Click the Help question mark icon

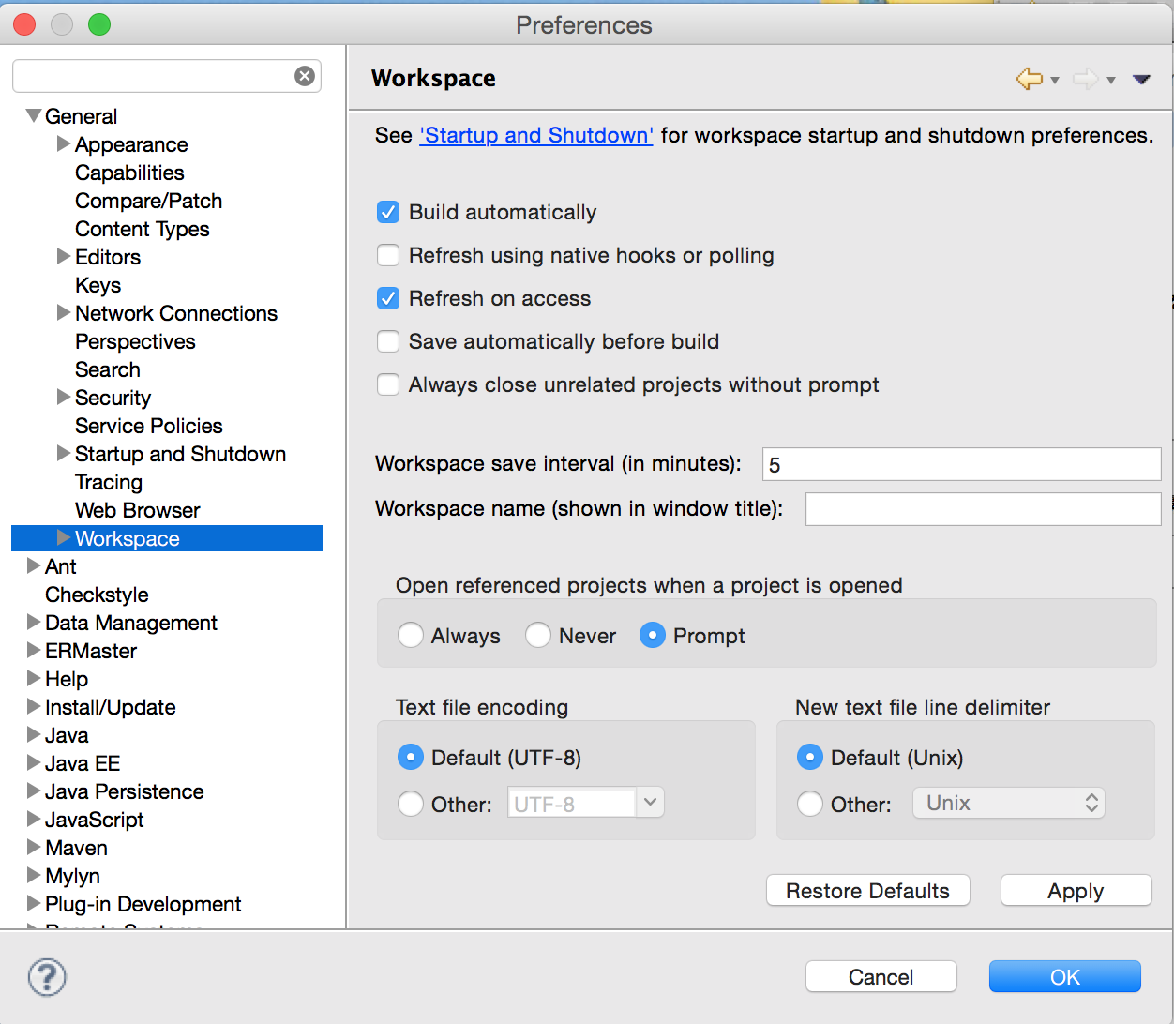[x=46, y=976]
